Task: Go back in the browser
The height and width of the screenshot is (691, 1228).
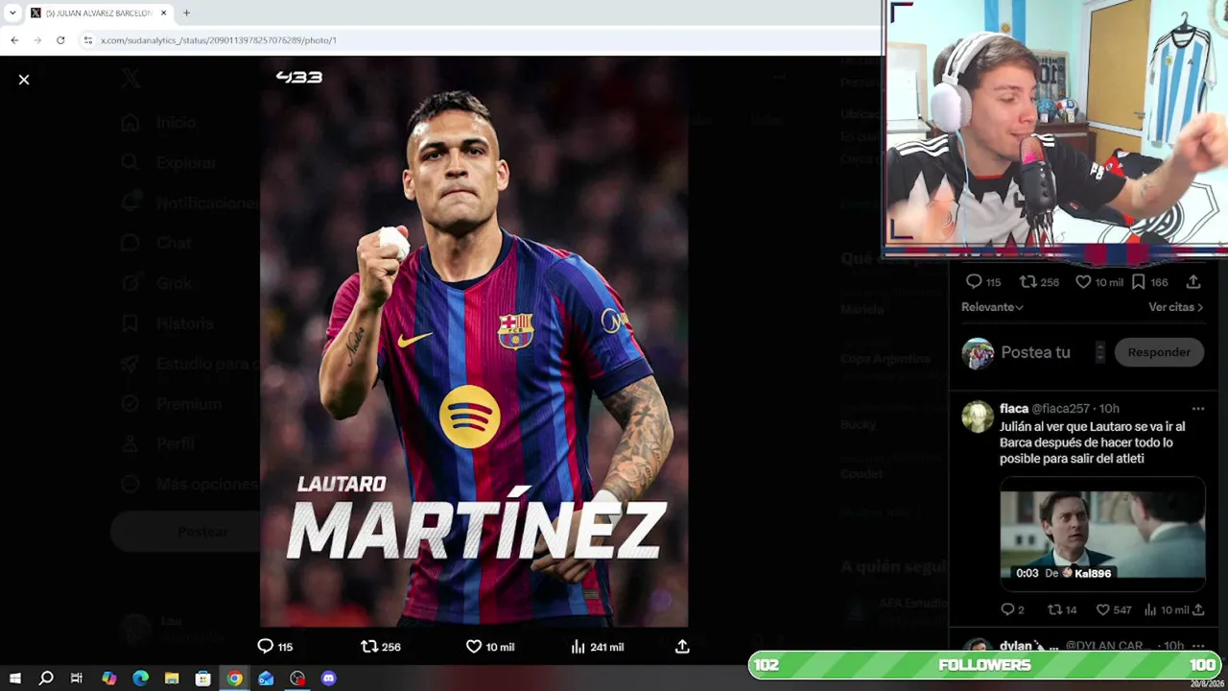Action: point(14,40)
